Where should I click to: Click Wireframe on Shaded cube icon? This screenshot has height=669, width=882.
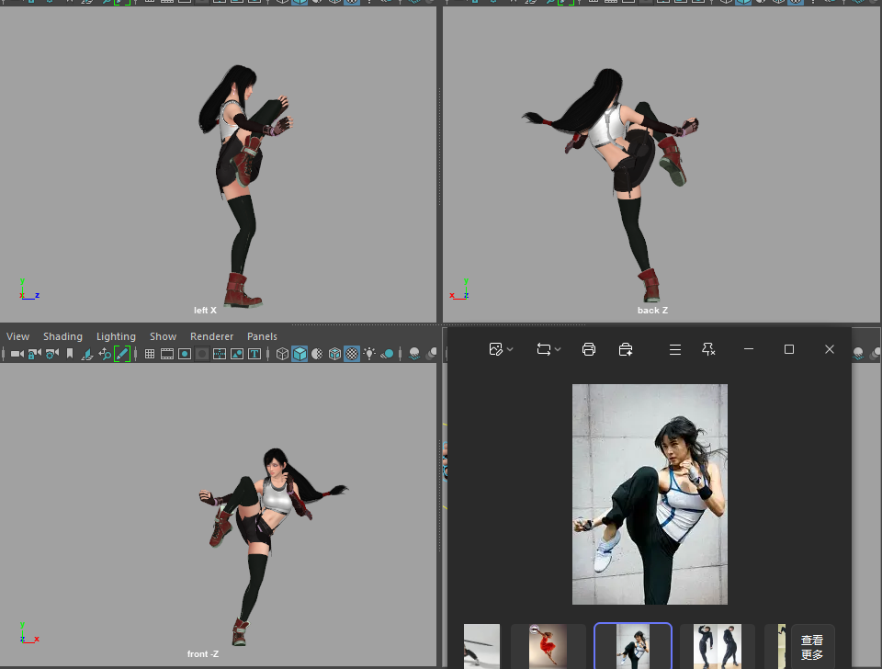click(334, 354)
